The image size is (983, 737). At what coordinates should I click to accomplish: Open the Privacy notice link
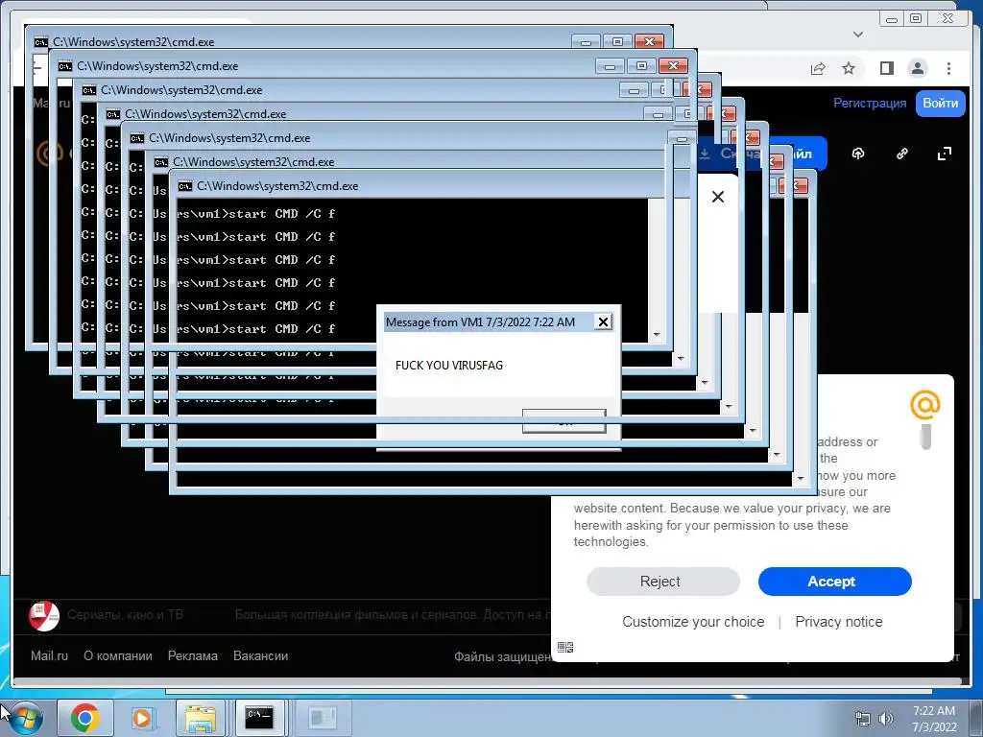(x=838, y=622)
